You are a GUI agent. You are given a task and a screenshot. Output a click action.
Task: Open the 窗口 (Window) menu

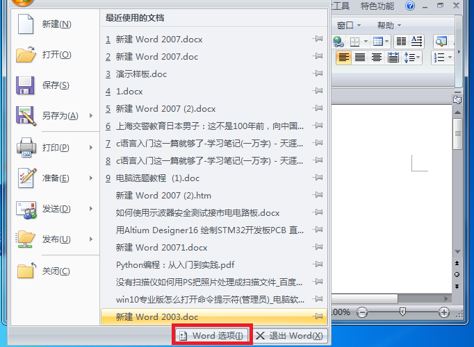point(348,25)
